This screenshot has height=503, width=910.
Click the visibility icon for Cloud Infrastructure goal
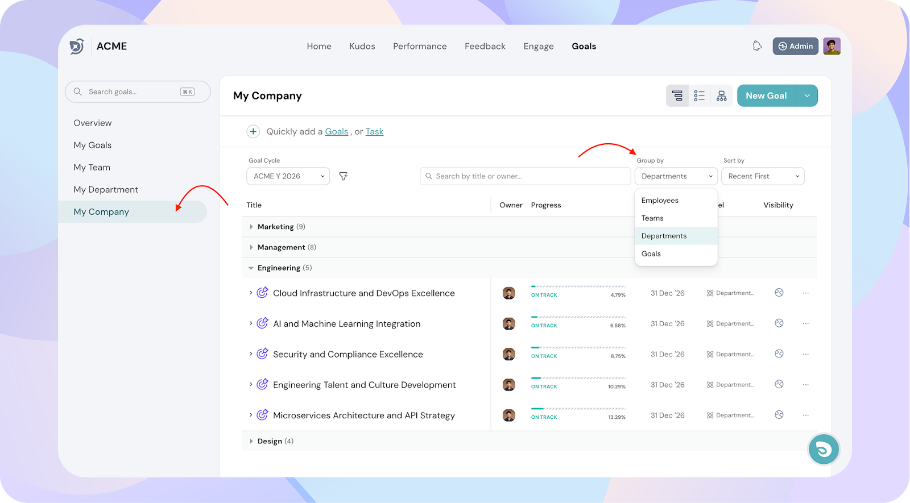click(x=779, y=293)
